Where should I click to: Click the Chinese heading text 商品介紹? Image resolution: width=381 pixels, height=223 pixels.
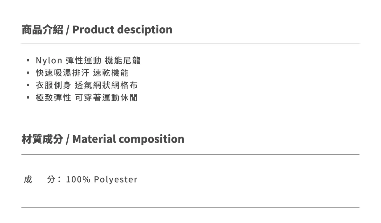click(42, 29)
